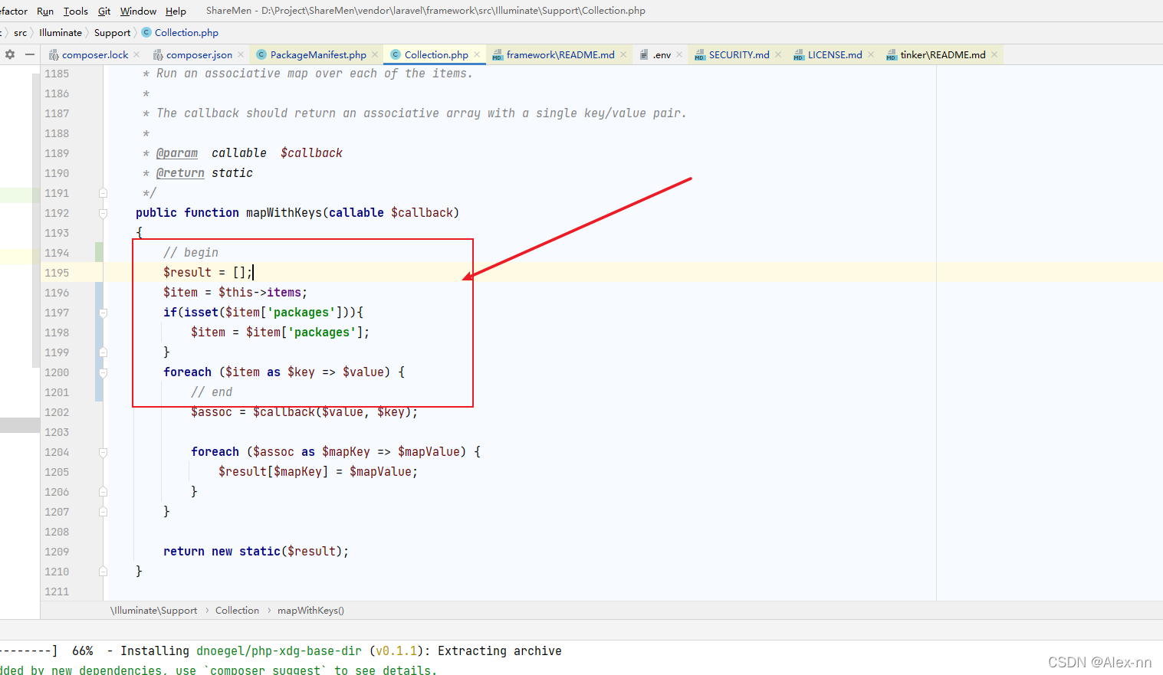Click the tinker\README.md markdown icon
This screenshot has width=1163, height=675.
[x=892, y=55]
